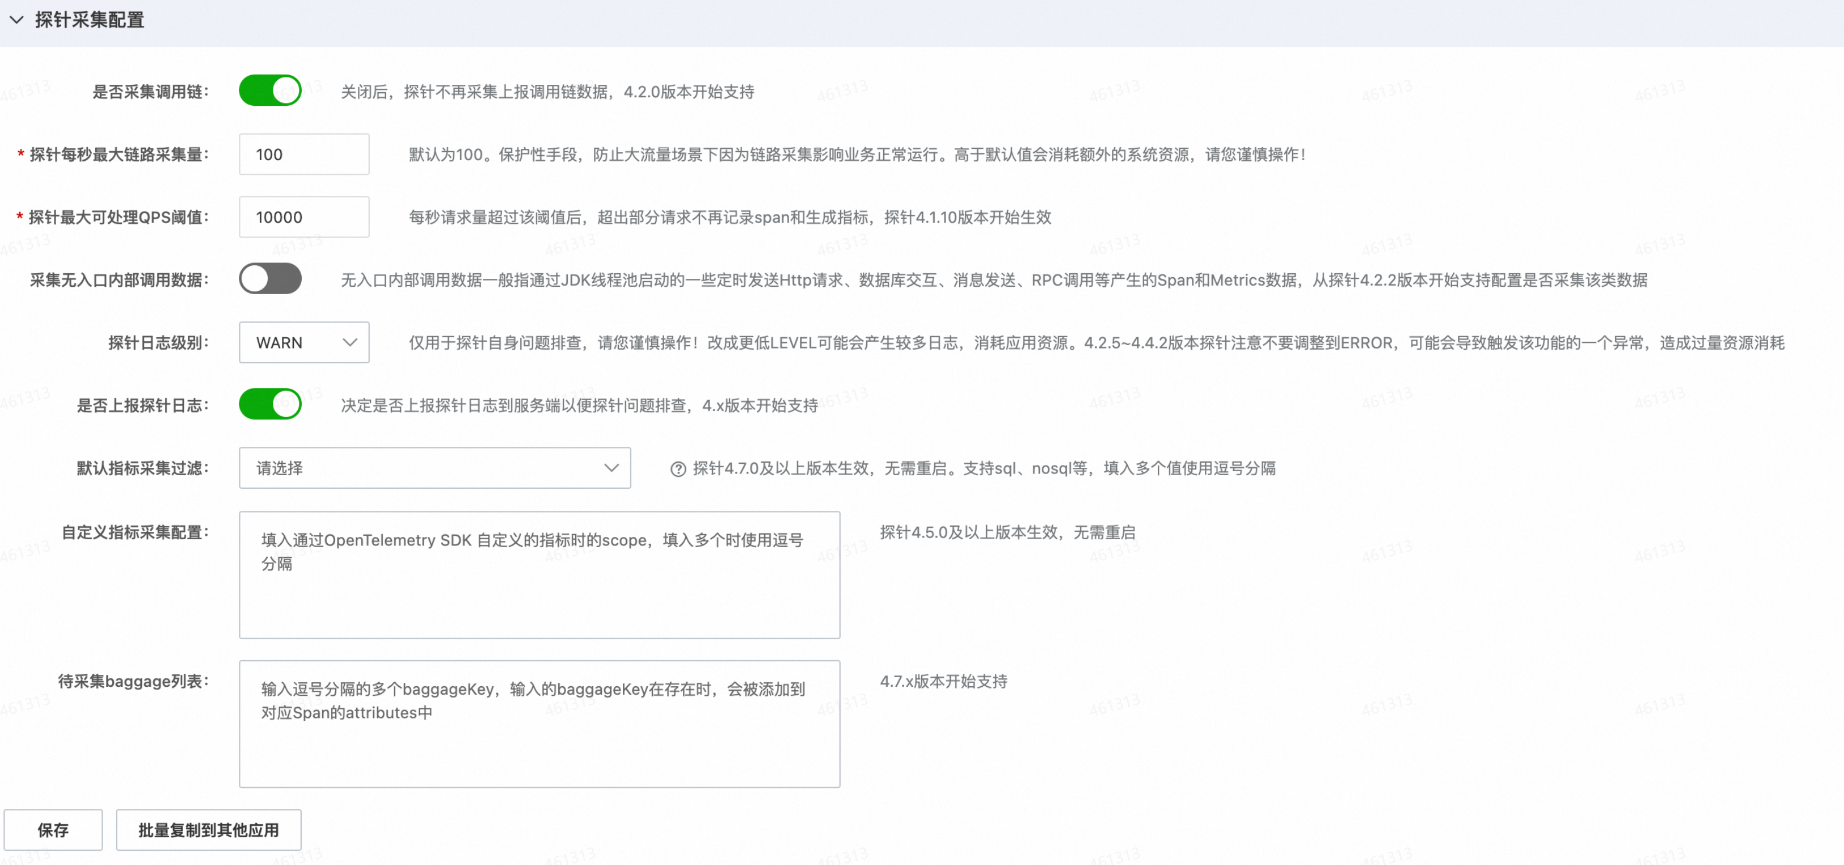This screenshot has height=865, width=1844.
Task: Click the 是否采集调用链 label
Action: [x=151, y=92]
